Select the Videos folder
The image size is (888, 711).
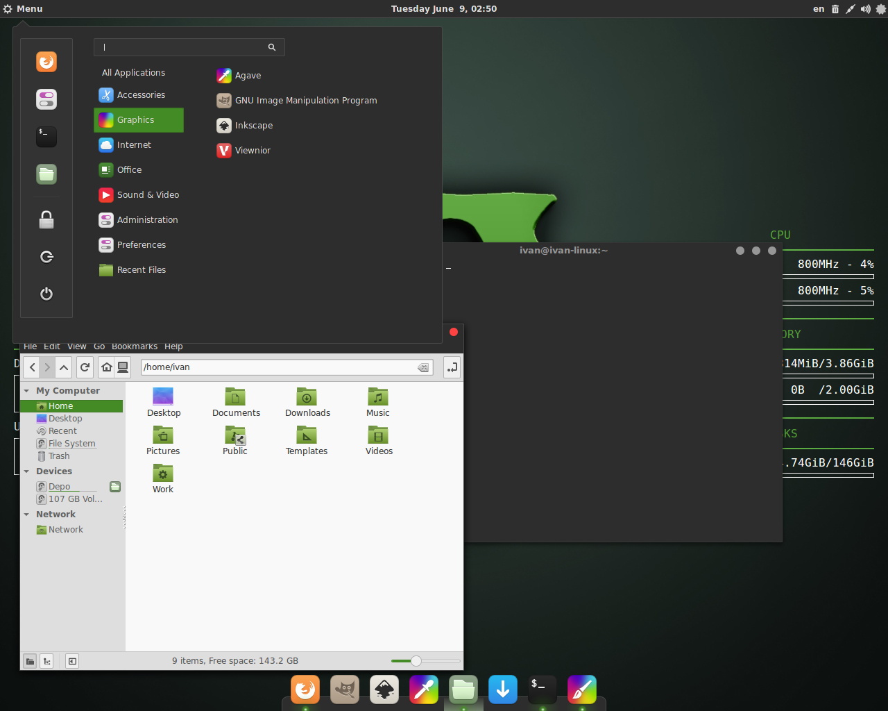click(x=379, y=441)
